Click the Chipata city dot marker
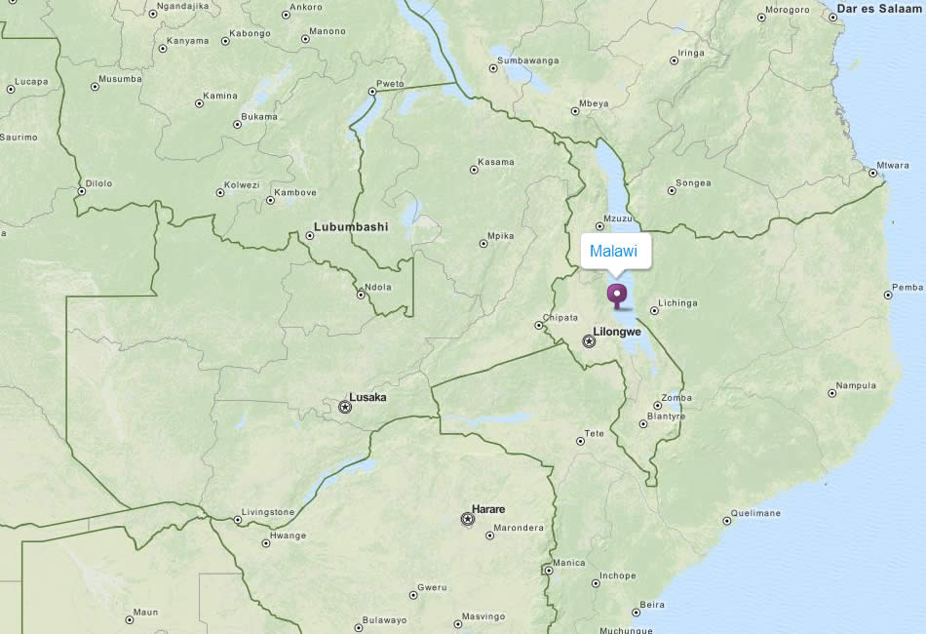Image resolution: width=926 pixels, height=634 pixels. [x=538, y=325]
